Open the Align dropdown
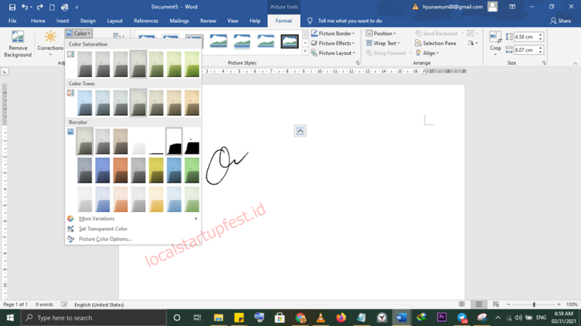Image resolution: width=581 pixels, height=326 pixels. (x=427, y=54)
